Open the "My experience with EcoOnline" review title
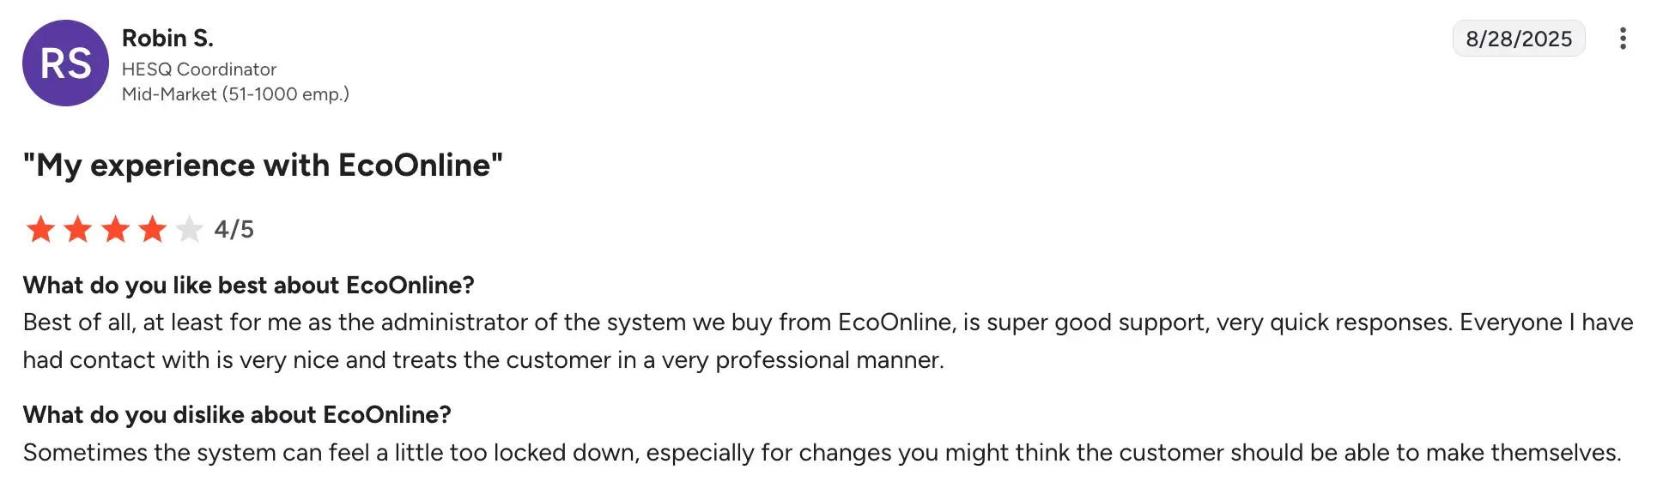1657x494 pixels. tap(263, 165)
